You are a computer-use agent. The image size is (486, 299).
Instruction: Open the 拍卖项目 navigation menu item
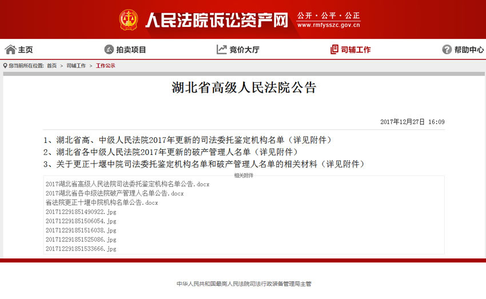tap(131, 50)
